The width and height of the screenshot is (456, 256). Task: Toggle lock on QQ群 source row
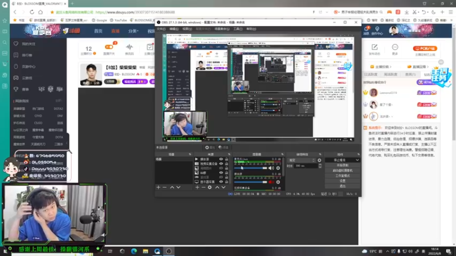(226, 173)
